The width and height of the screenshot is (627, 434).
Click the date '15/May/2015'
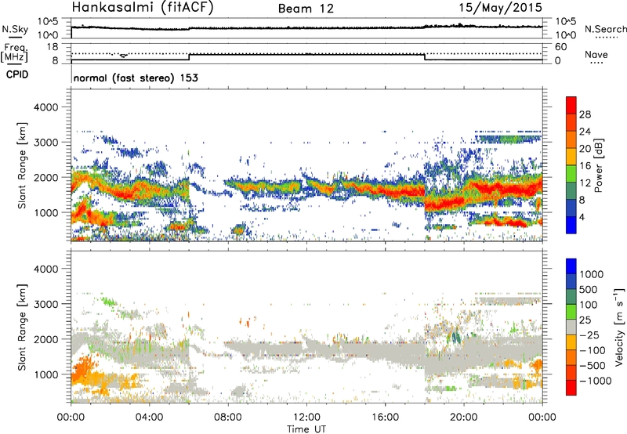coord(500,8)
